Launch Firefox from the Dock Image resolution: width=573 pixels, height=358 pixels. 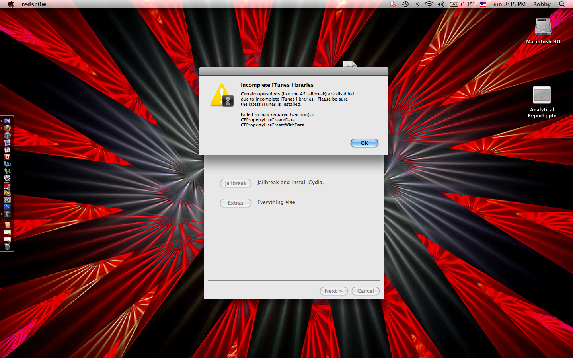(x=7, y=128)
